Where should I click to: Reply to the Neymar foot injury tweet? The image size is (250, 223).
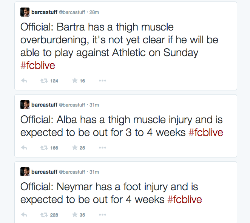(24, 215)
